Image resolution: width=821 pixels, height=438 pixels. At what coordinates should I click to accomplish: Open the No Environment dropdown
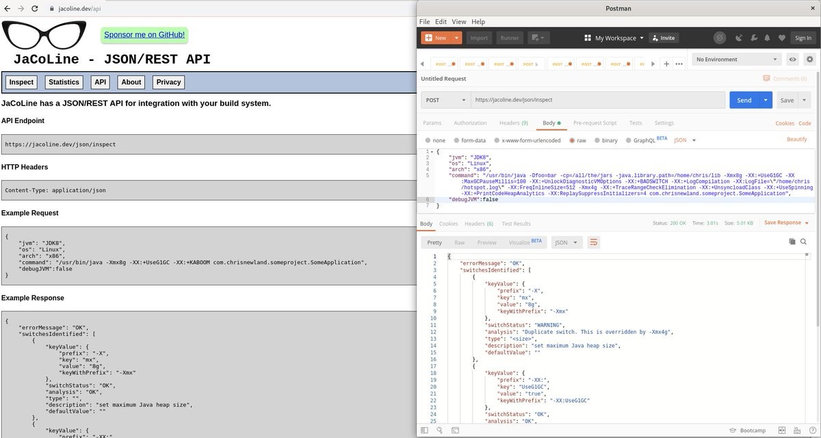[x=736, y=60]
